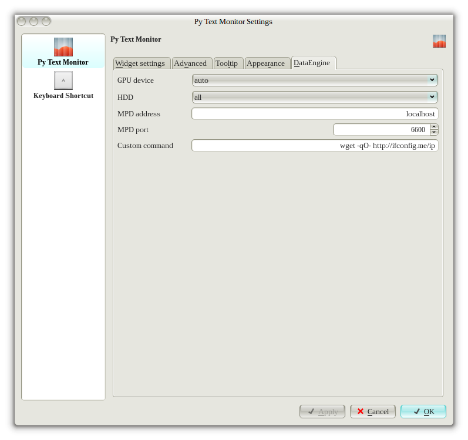
Task: Decrease the MPD port value
Action: click(x=434, y=132)
